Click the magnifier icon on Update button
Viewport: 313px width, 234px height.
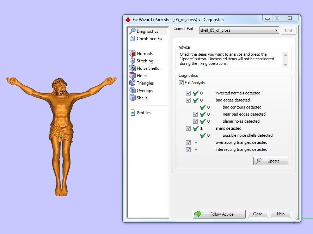258,161
